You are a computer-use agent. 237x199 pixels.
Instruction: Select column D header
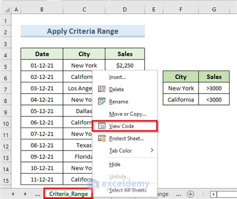[125, 9]
